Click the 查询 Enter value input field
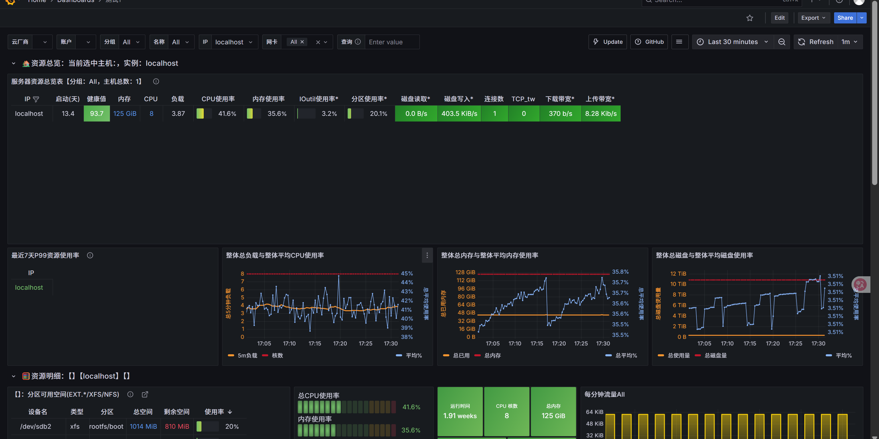 [x=391, y=42]
